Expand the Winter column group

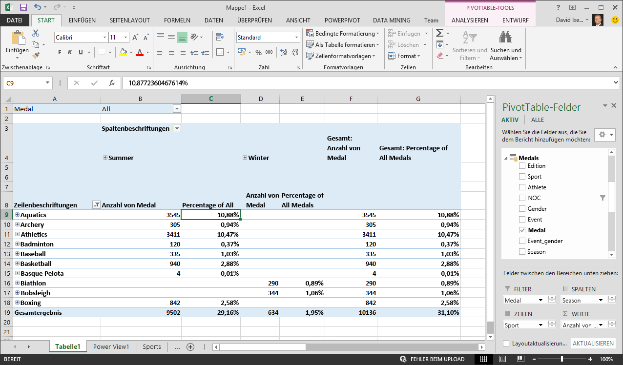(x=245, y=158)
